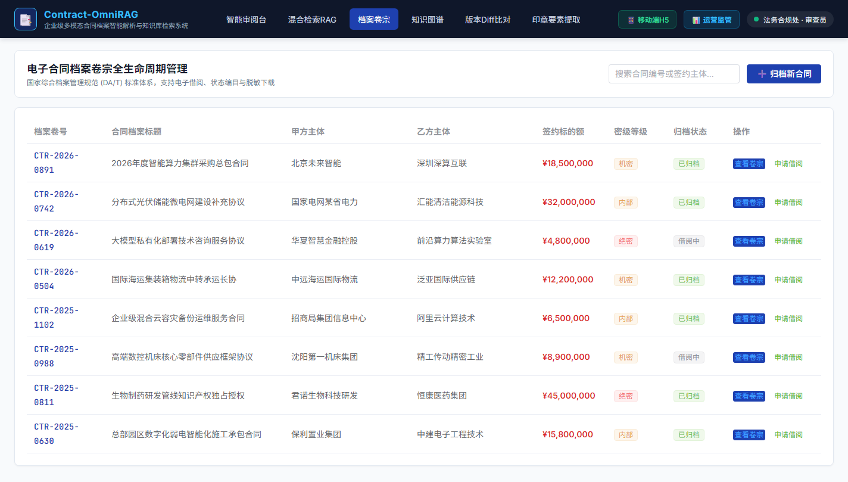The width and height of the screenshot is (848, 482).
Task: Request borrowing for CTR-2026-0891
Action: [788, 163]
